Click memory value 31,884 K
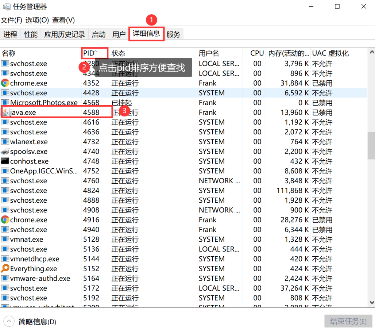375x333 pixels. (x=295, y=83)
